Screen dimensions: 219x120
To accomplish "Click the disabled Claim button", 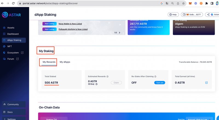I will click(x=116, y=83).
